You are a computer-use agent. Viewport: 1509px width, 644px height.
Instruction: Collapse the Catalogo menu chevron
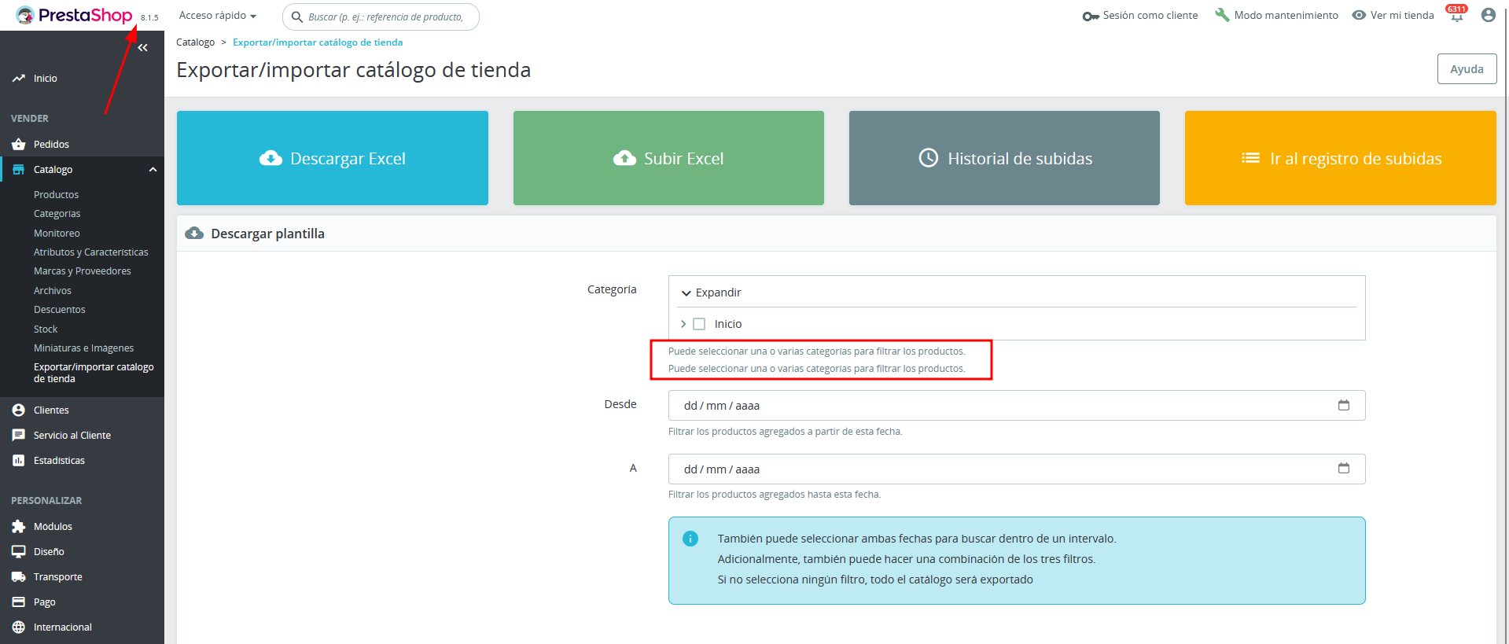153,170
